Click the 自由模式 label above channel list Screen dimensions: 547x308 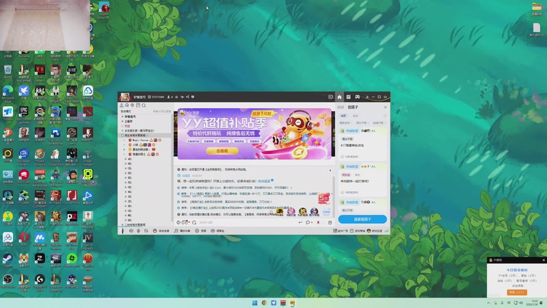126,112
